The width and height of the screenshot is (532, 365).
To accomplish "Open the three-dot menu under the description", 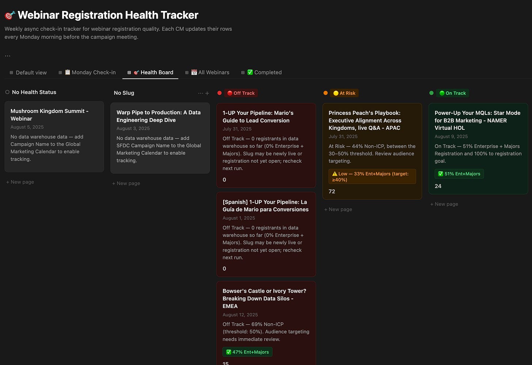I will point(8,56).
